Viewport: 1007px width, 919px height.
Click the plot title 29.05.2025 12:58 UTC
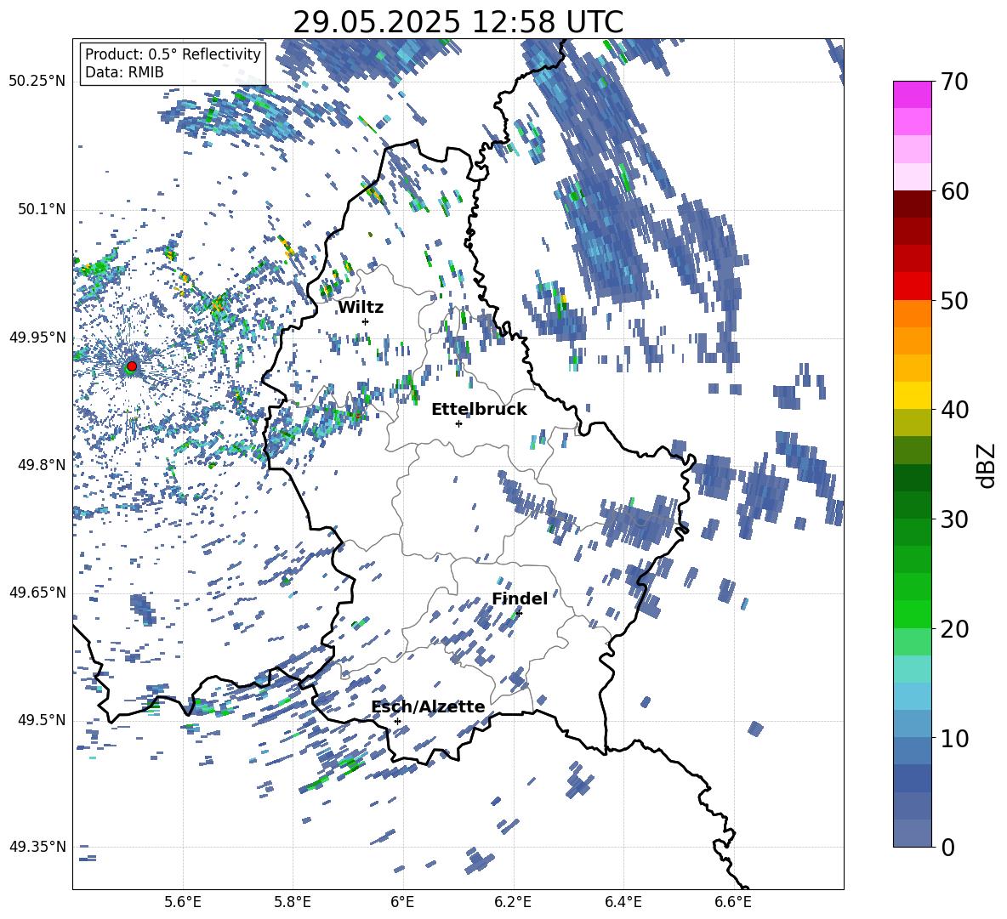tap(458, 22)
